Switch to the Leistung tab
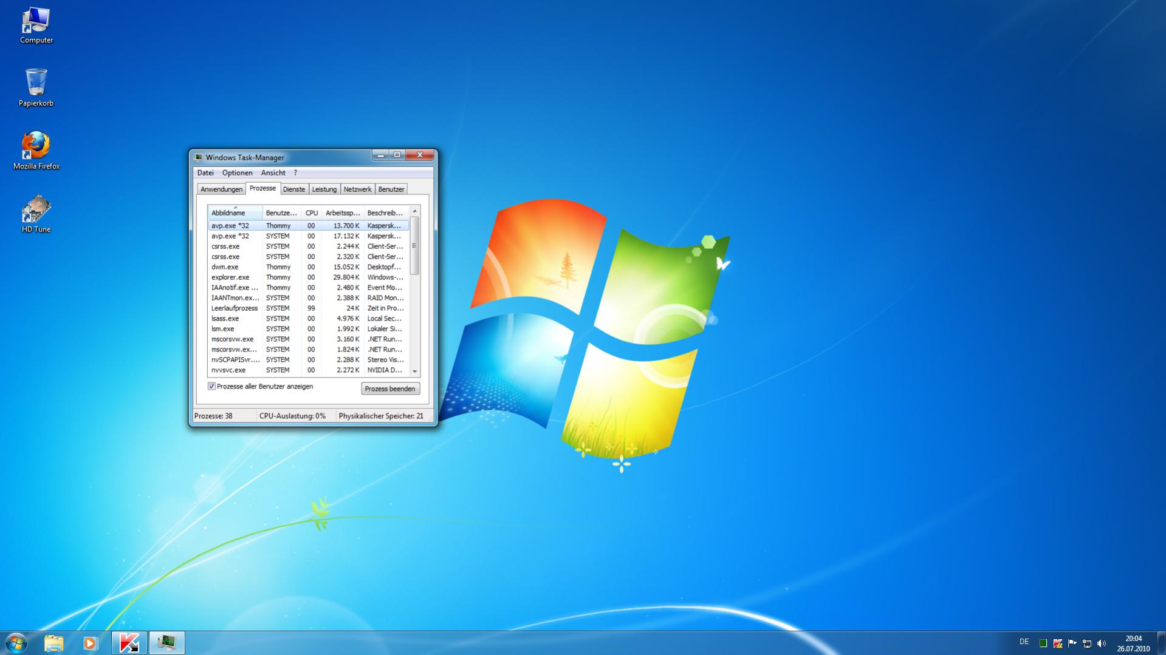The height and width of the screenshot is (655, 1166). [x=324, y=189]
